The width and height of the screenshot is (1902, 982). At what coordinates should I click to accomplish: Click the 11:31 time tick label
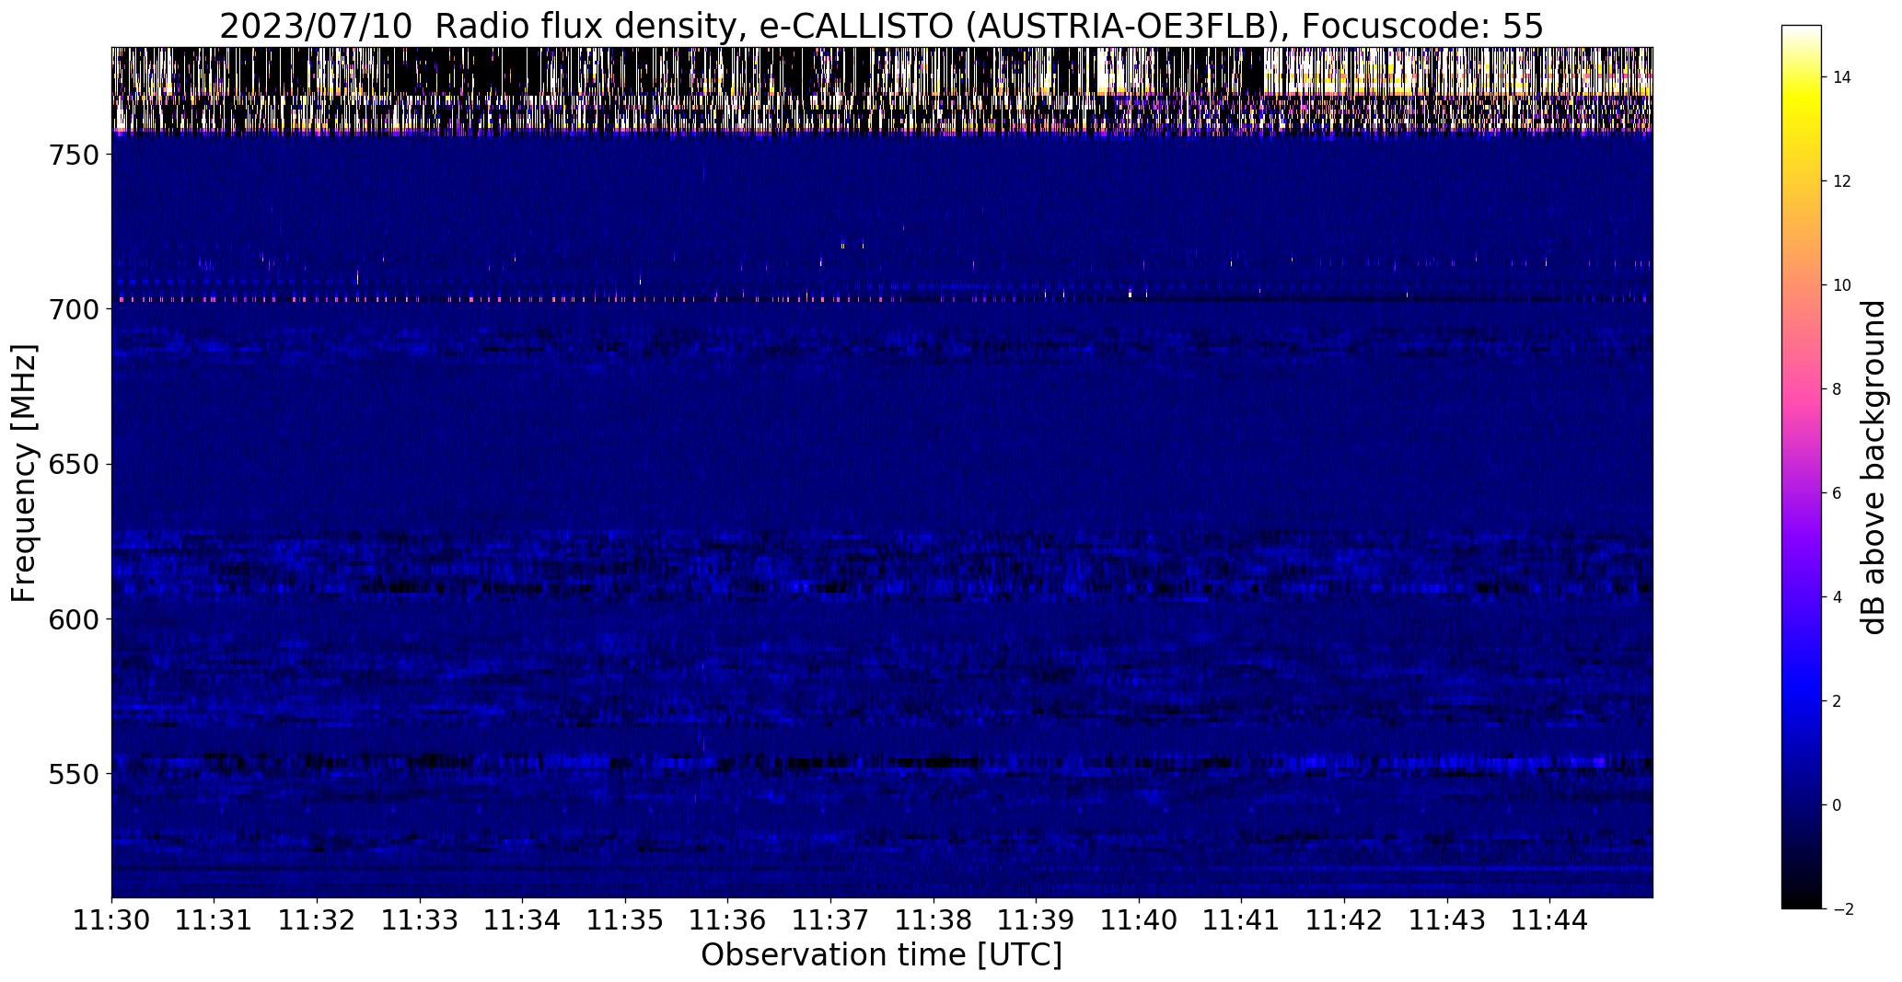pyautogui.click(x=215, y=920)
